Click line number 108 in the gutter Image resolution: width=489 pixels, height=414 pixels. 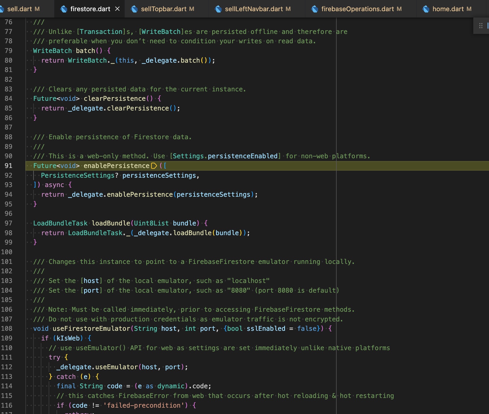(7, 328)
